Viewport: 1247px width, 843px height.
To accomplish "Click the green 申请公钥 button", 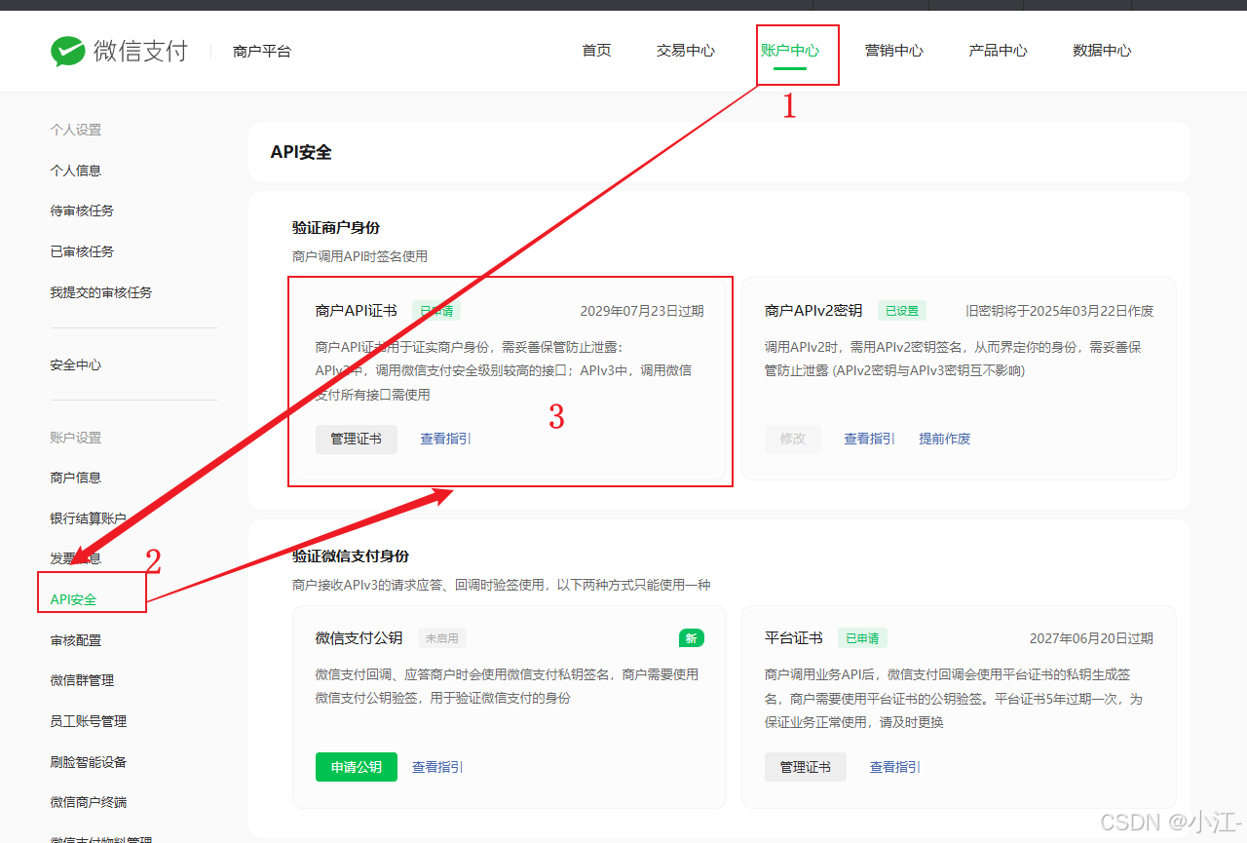I will (356, 767).
